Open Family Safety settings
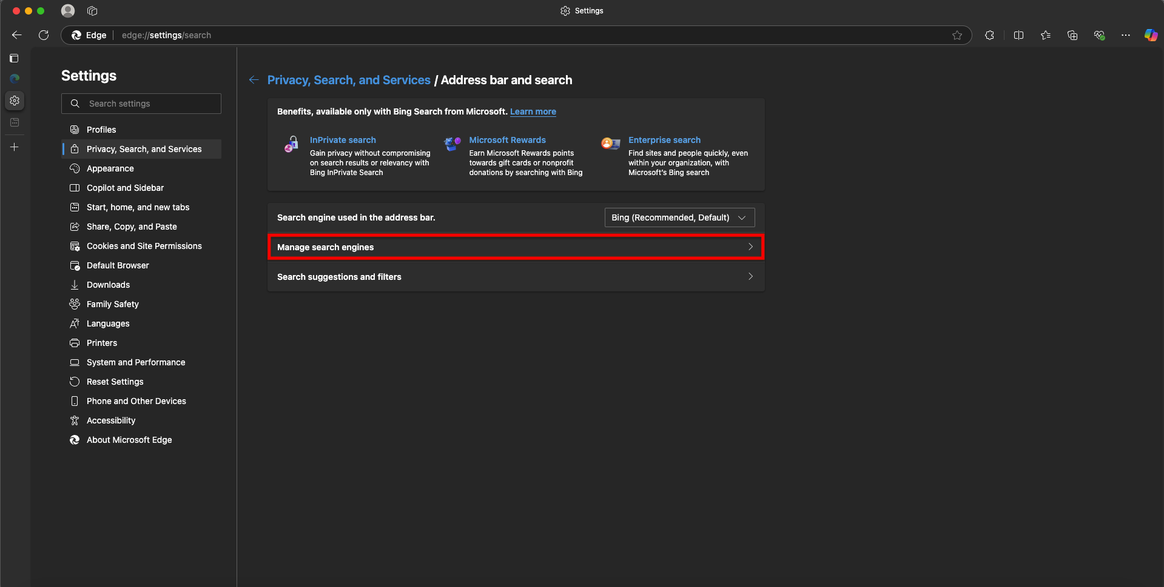The width and height of the screenshot is (1164, 587). 141,304
